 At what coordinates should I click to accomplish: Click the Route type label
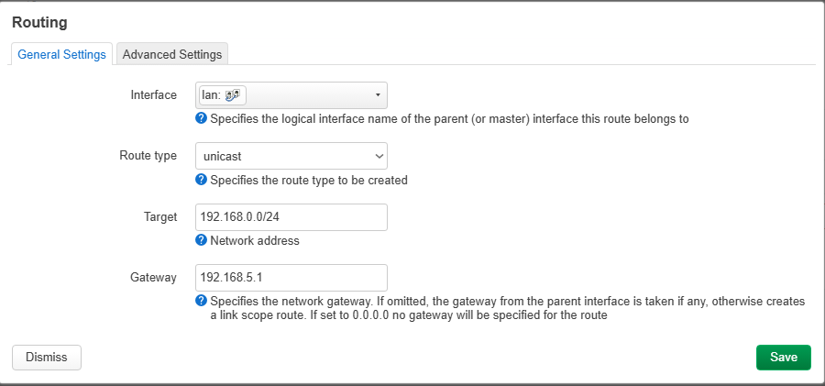point(148,156)
